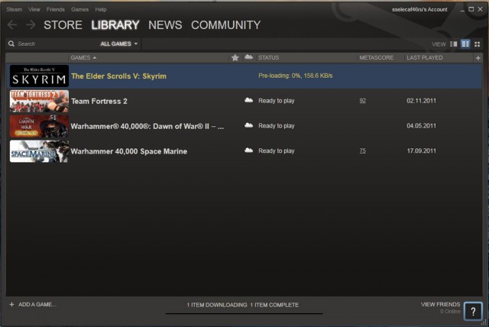The width and height of the screenshot is (489, 327).
Task: Click the window resize grip
Action: tap(484, 322)
